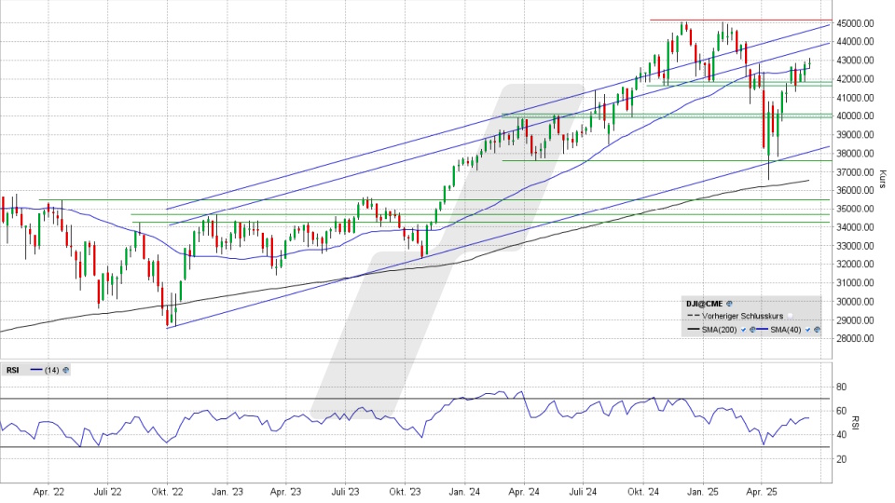Click the Juli '24 date label
Screen dimensions: 895x503
[x=584, y=492]
